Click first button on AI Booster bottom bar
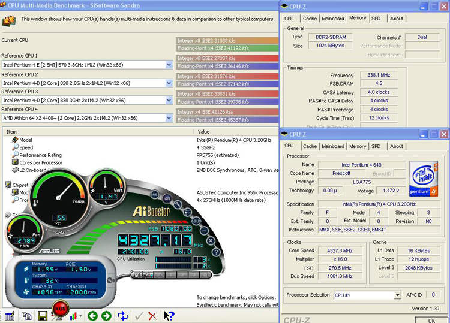 (x=137, y=275)
